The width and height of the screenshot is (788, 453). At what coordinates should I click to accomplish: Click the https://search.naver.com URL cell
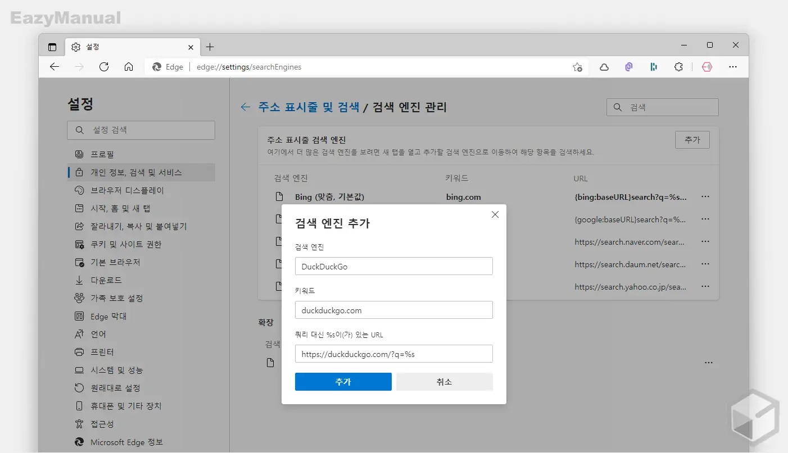coord(630,242)
